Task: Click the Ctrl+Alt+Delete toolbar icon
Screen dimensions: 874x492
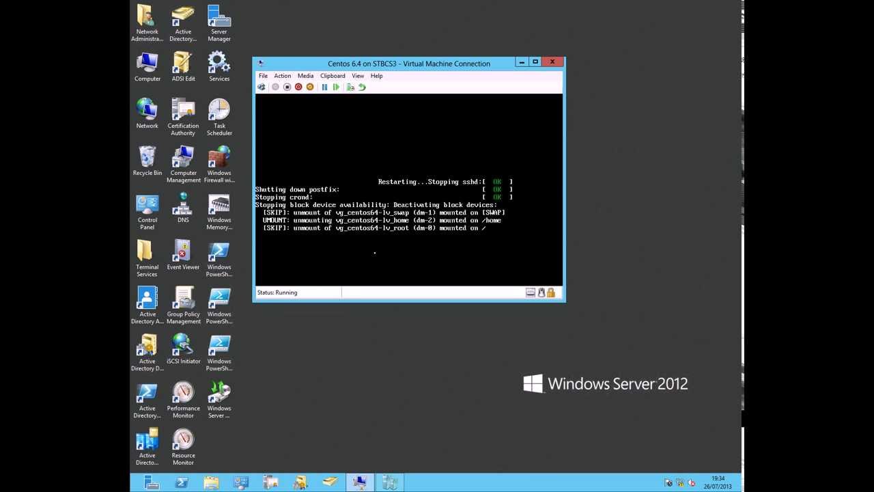Action: pos(261,87)
